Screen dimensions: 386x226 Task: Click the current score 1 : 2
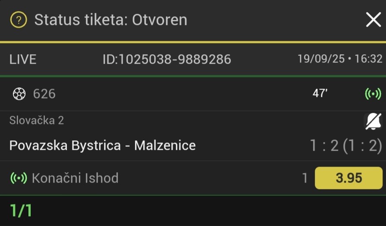[324, 146]
